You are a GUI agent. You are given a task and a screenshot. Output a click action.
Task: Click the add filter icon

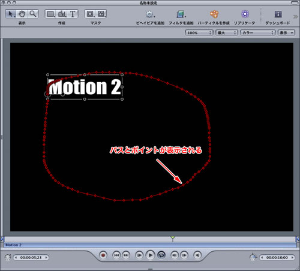(x=181, y=14)
